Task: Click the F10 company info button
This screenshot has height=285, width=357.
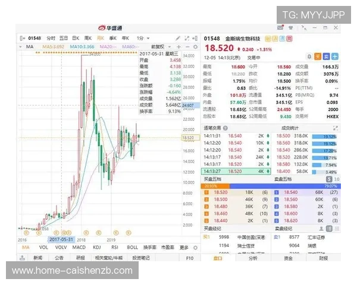Action: point(190,258)
